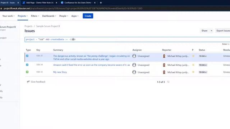Open the Your work dropdown menu
The height and width of the screenshot is (129, 230).
[x=8, y=16]
